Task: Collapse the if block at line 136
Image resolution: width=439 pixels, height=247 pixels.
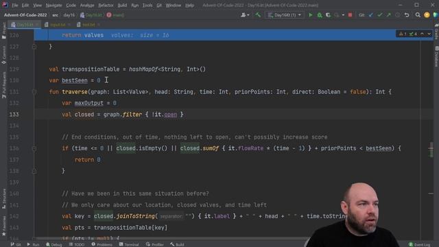Action: pyautogui.click(x=34, y=148)
